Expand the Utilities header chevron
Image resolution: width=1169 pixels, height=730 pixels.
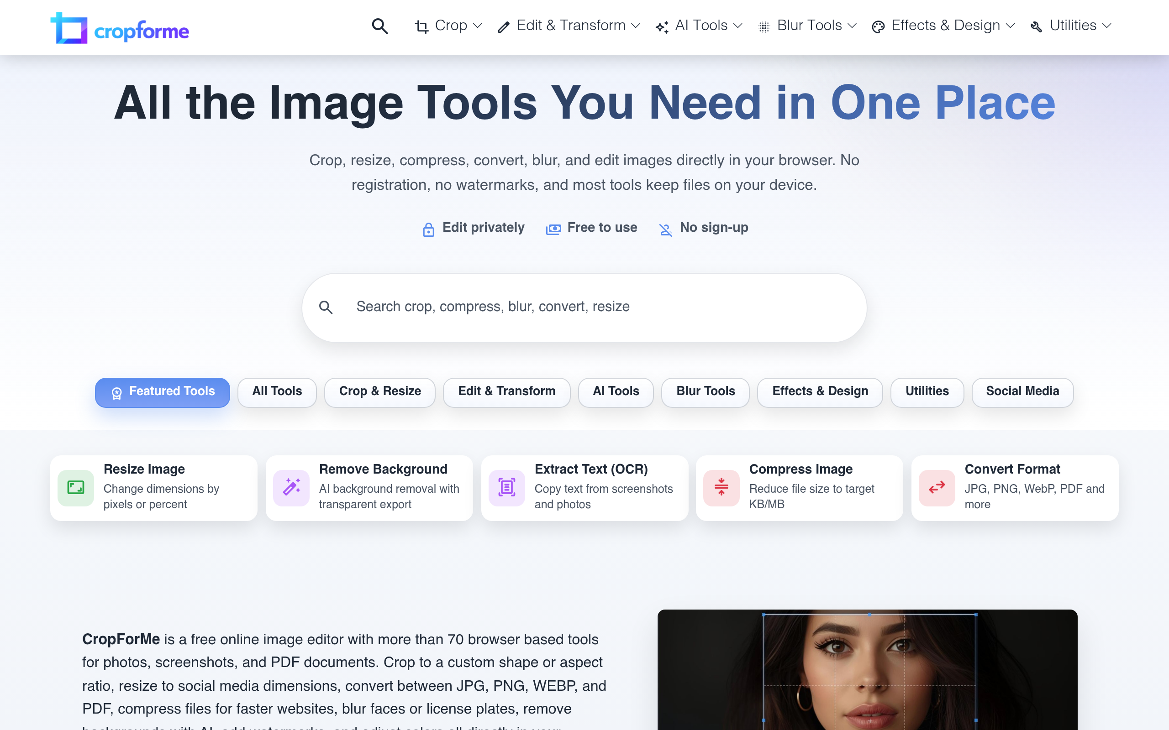click(x=1107, y=26)
